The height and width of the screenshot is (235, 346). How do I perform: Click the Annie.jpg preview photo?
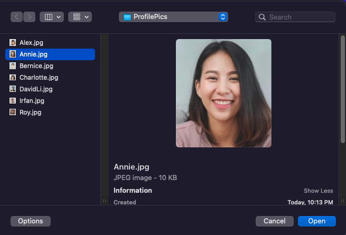223,93
